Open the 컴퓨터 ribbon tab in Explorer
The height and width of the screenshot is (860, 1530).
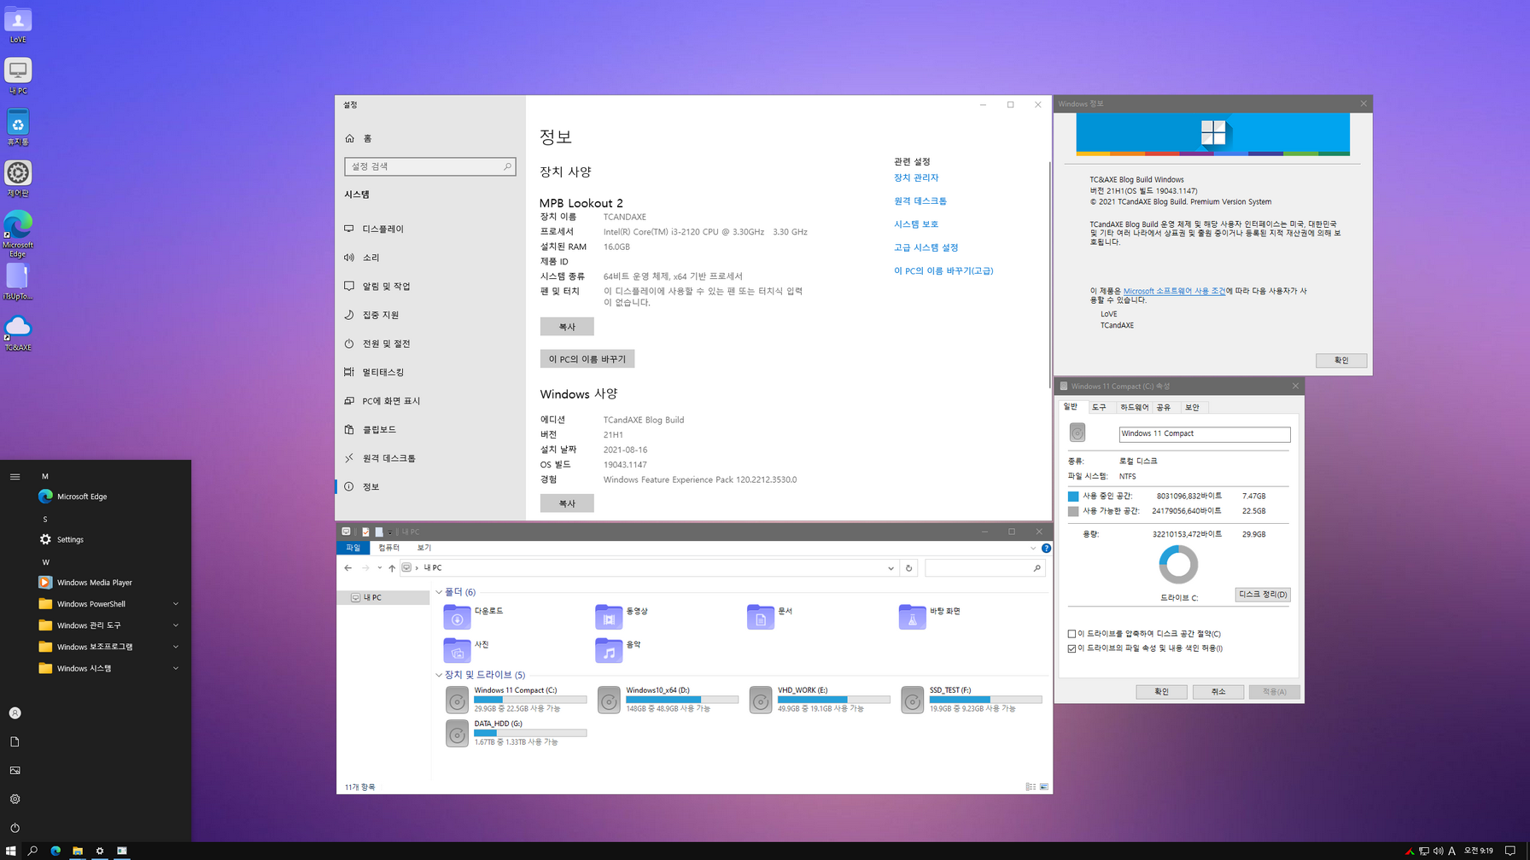point(388,548)
